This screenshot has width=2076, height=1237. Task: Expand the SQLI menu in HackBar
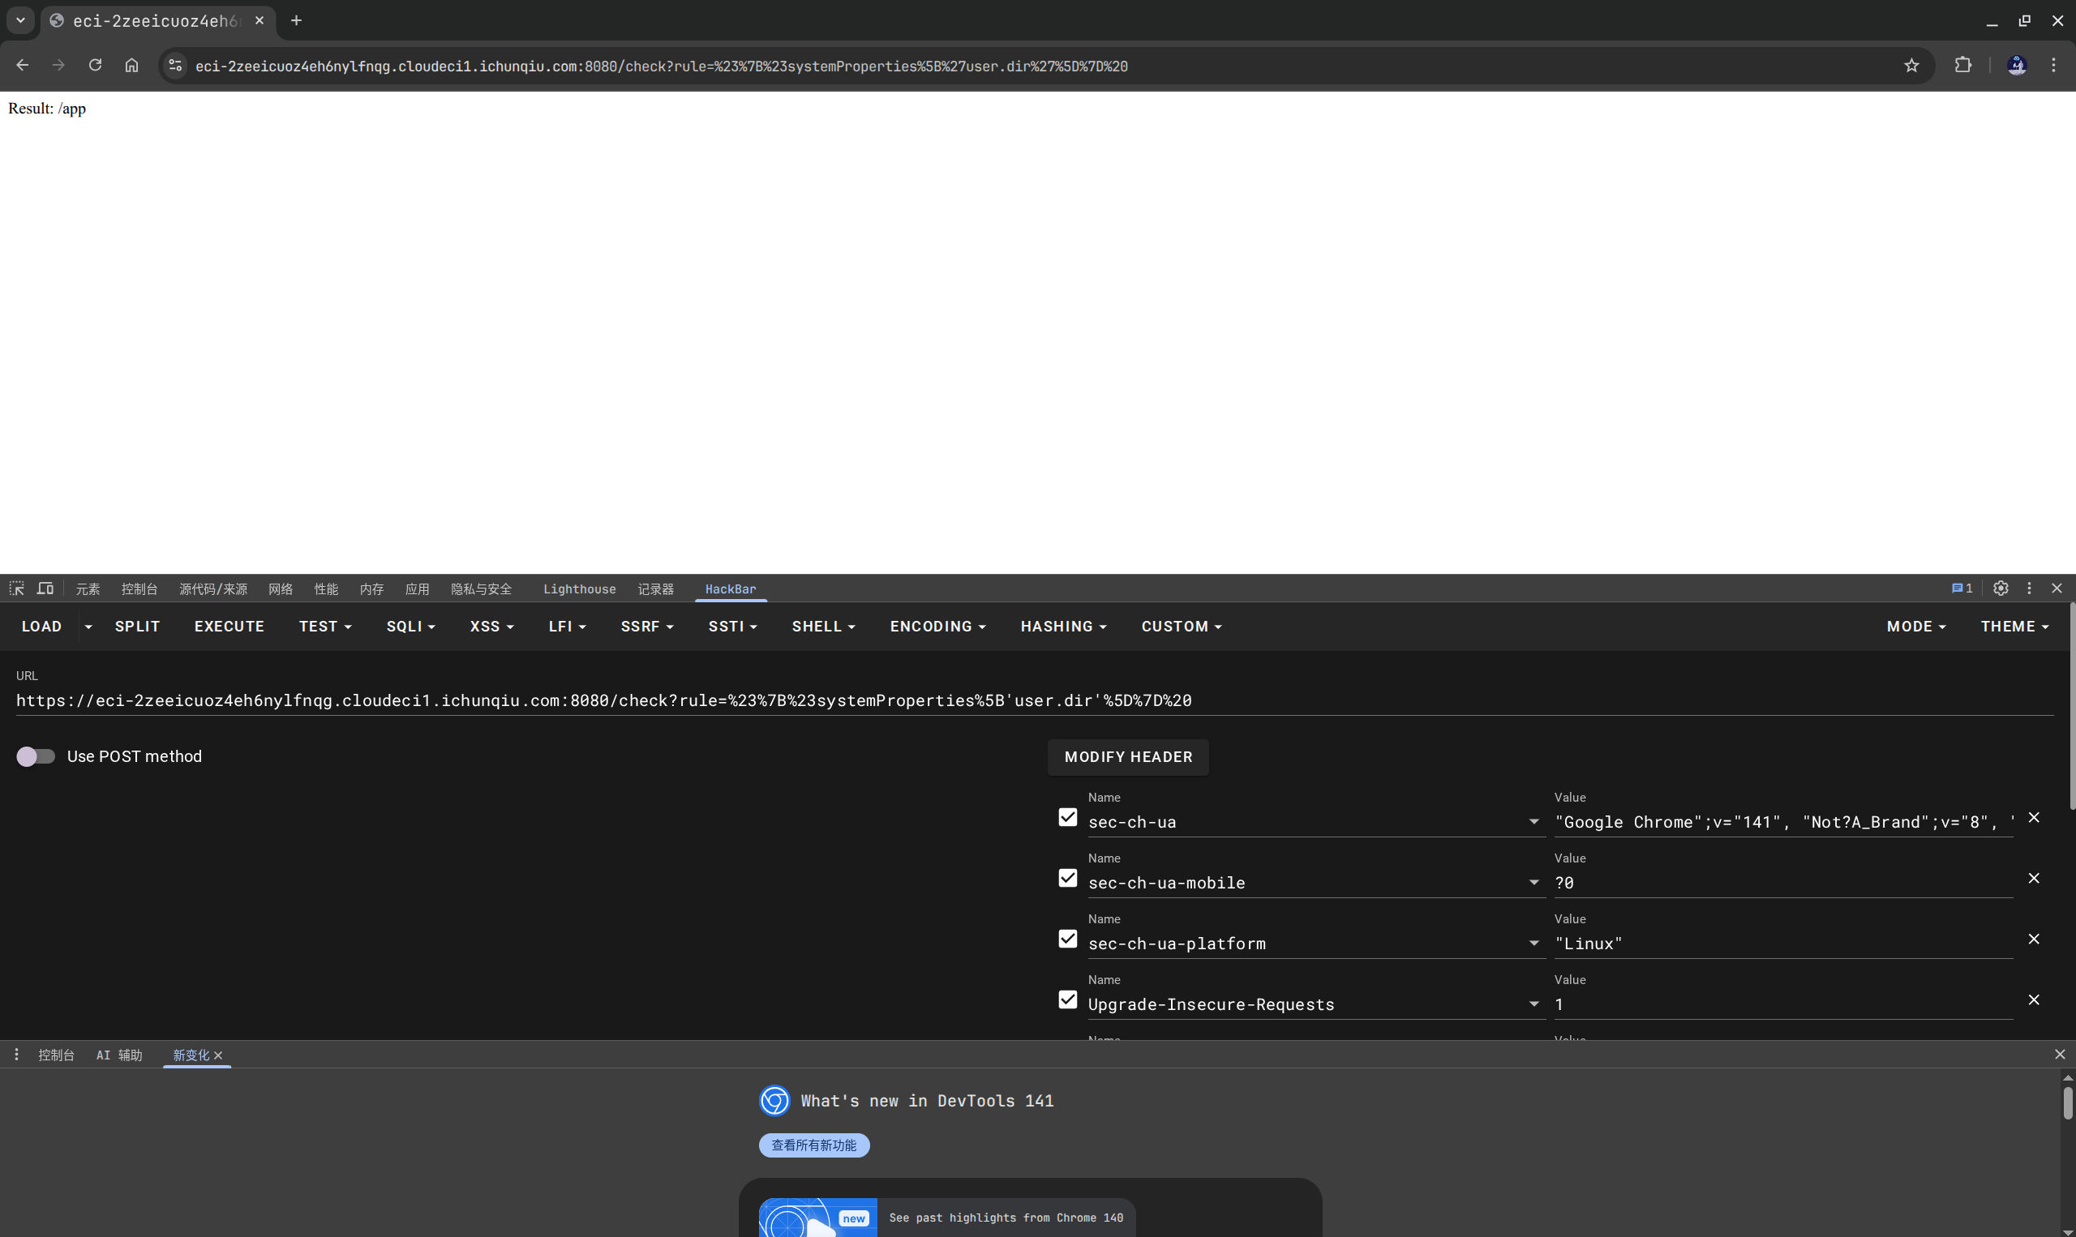410,627
